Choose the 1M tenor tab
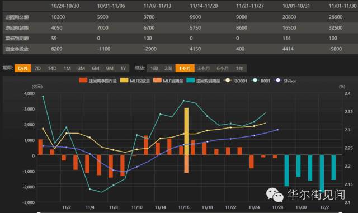The image size is (358, 213). [67, 68]
